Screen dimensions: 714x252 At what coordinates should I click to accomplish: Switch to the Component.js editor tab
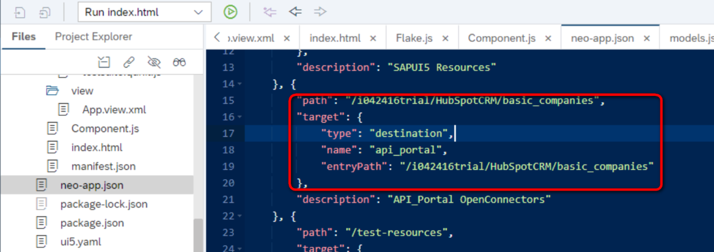pyautogui.click(x=502, y=38)
